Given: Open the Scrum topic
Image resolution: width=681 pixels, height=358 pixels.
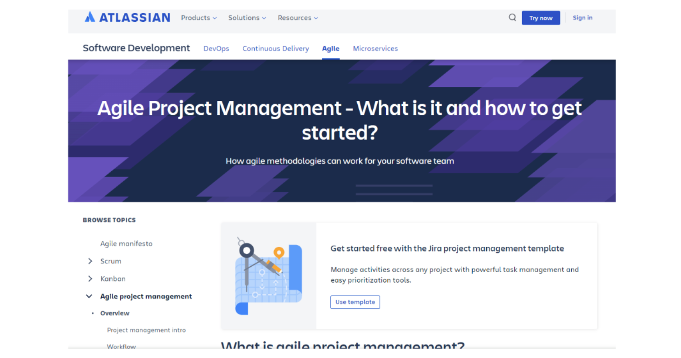Looking at the screenshot, I should click(111, 261).
